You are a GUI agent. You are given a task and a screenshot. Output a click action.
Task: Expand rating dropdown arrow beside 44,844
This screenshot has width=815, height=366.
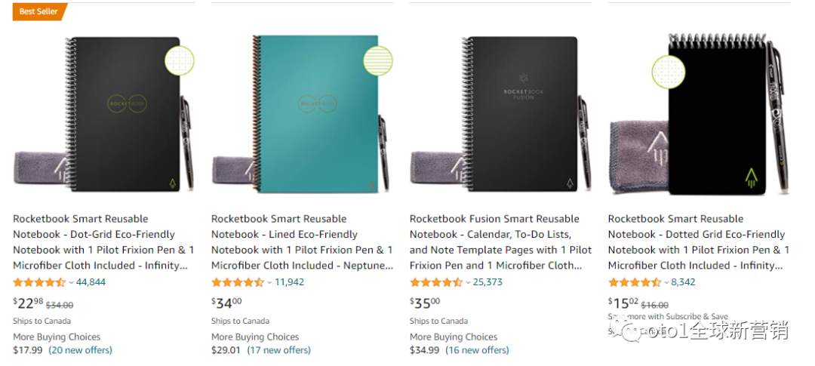point(72,283)
